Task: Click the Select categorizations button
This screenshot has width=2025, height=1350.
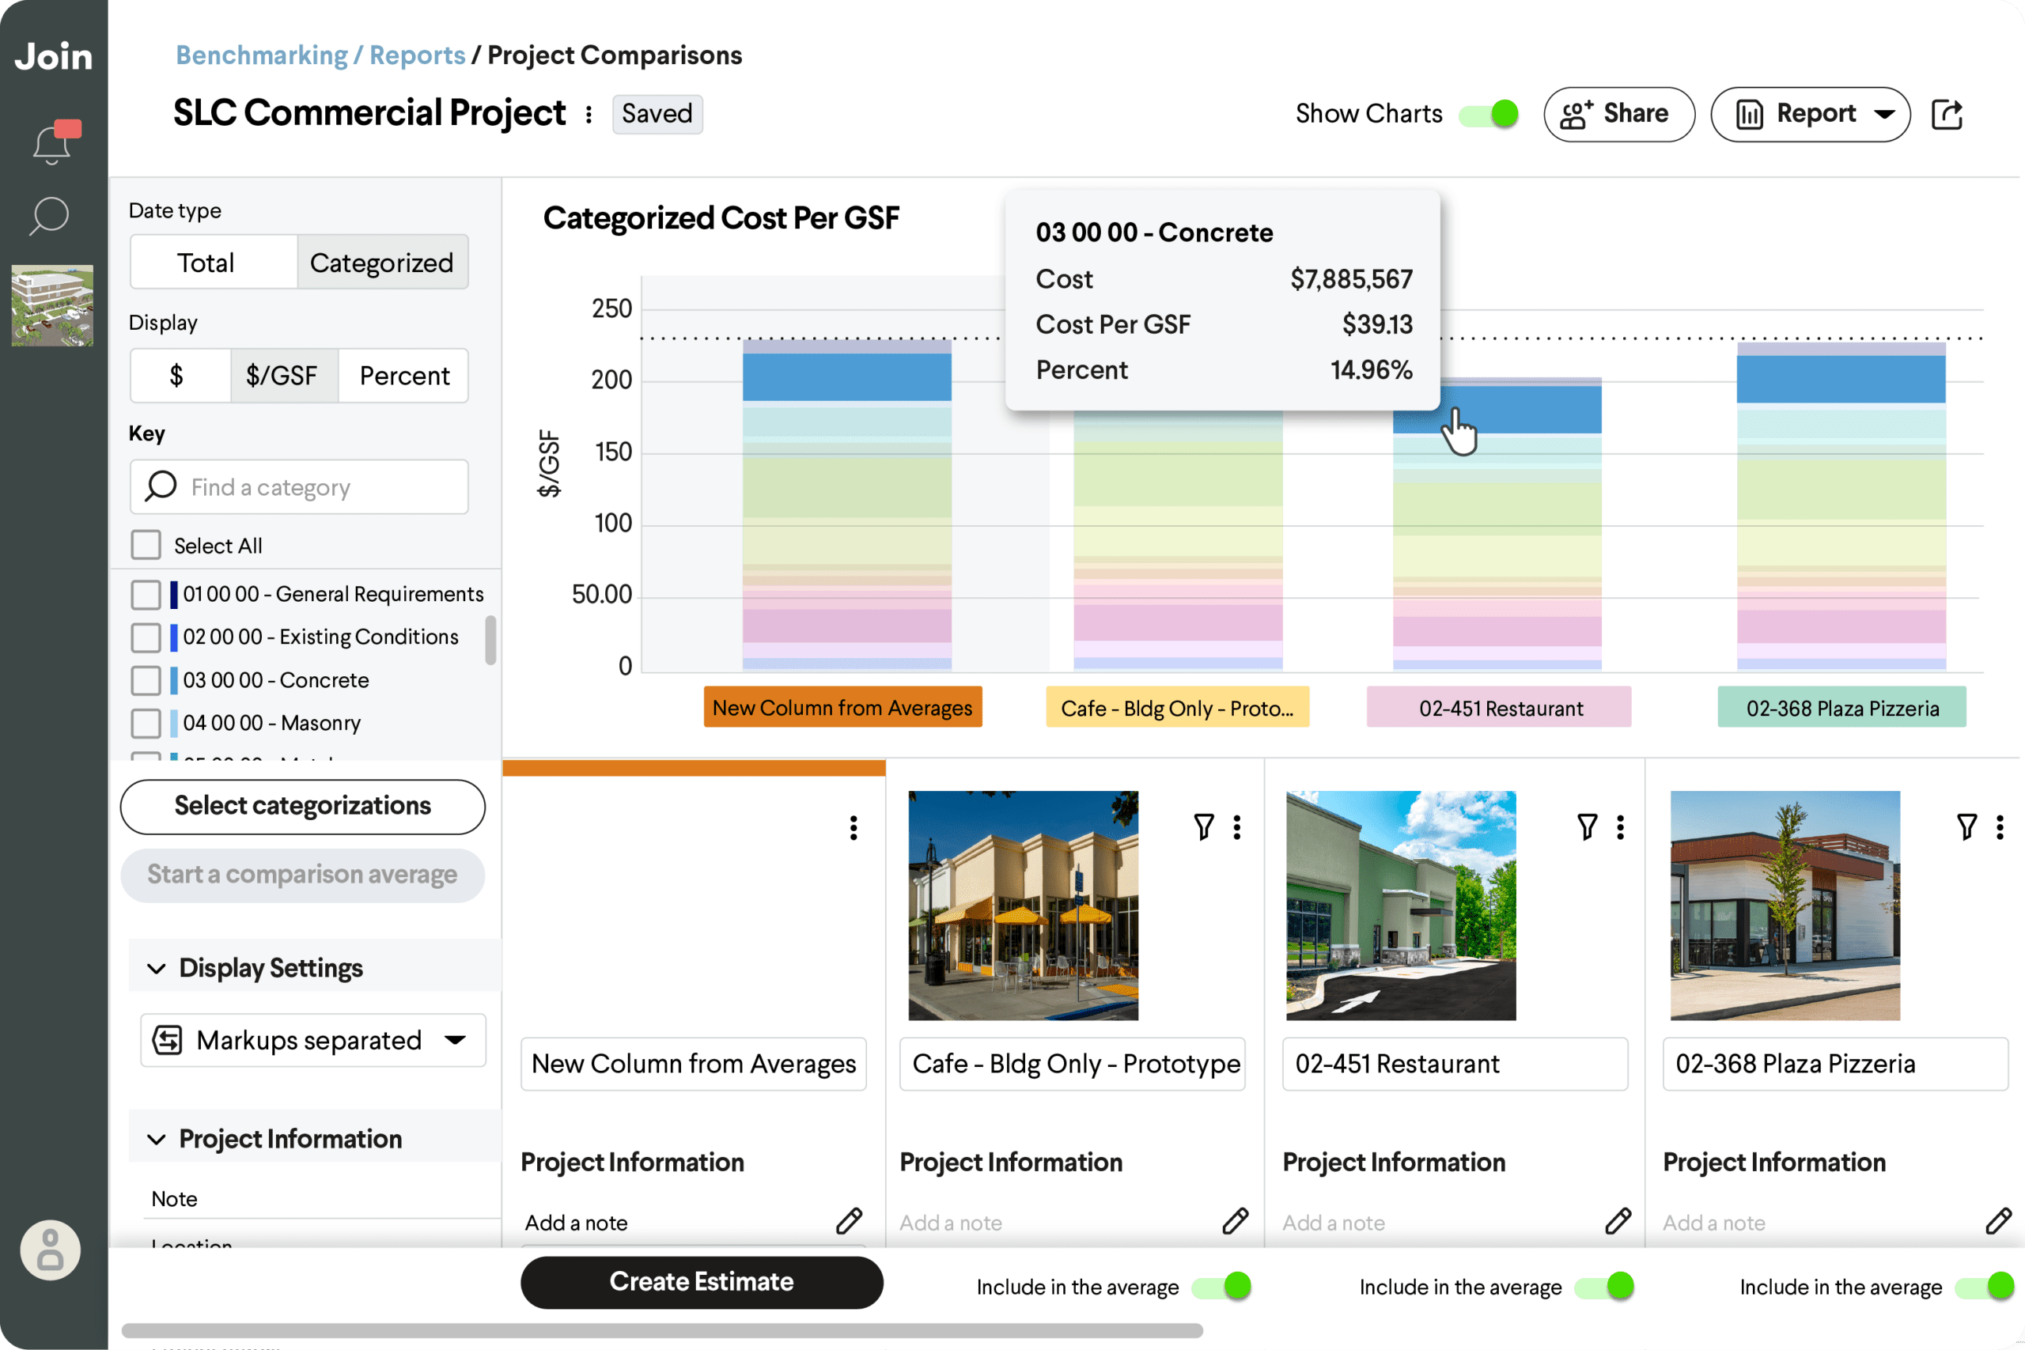Action: (x=302, y=806)
